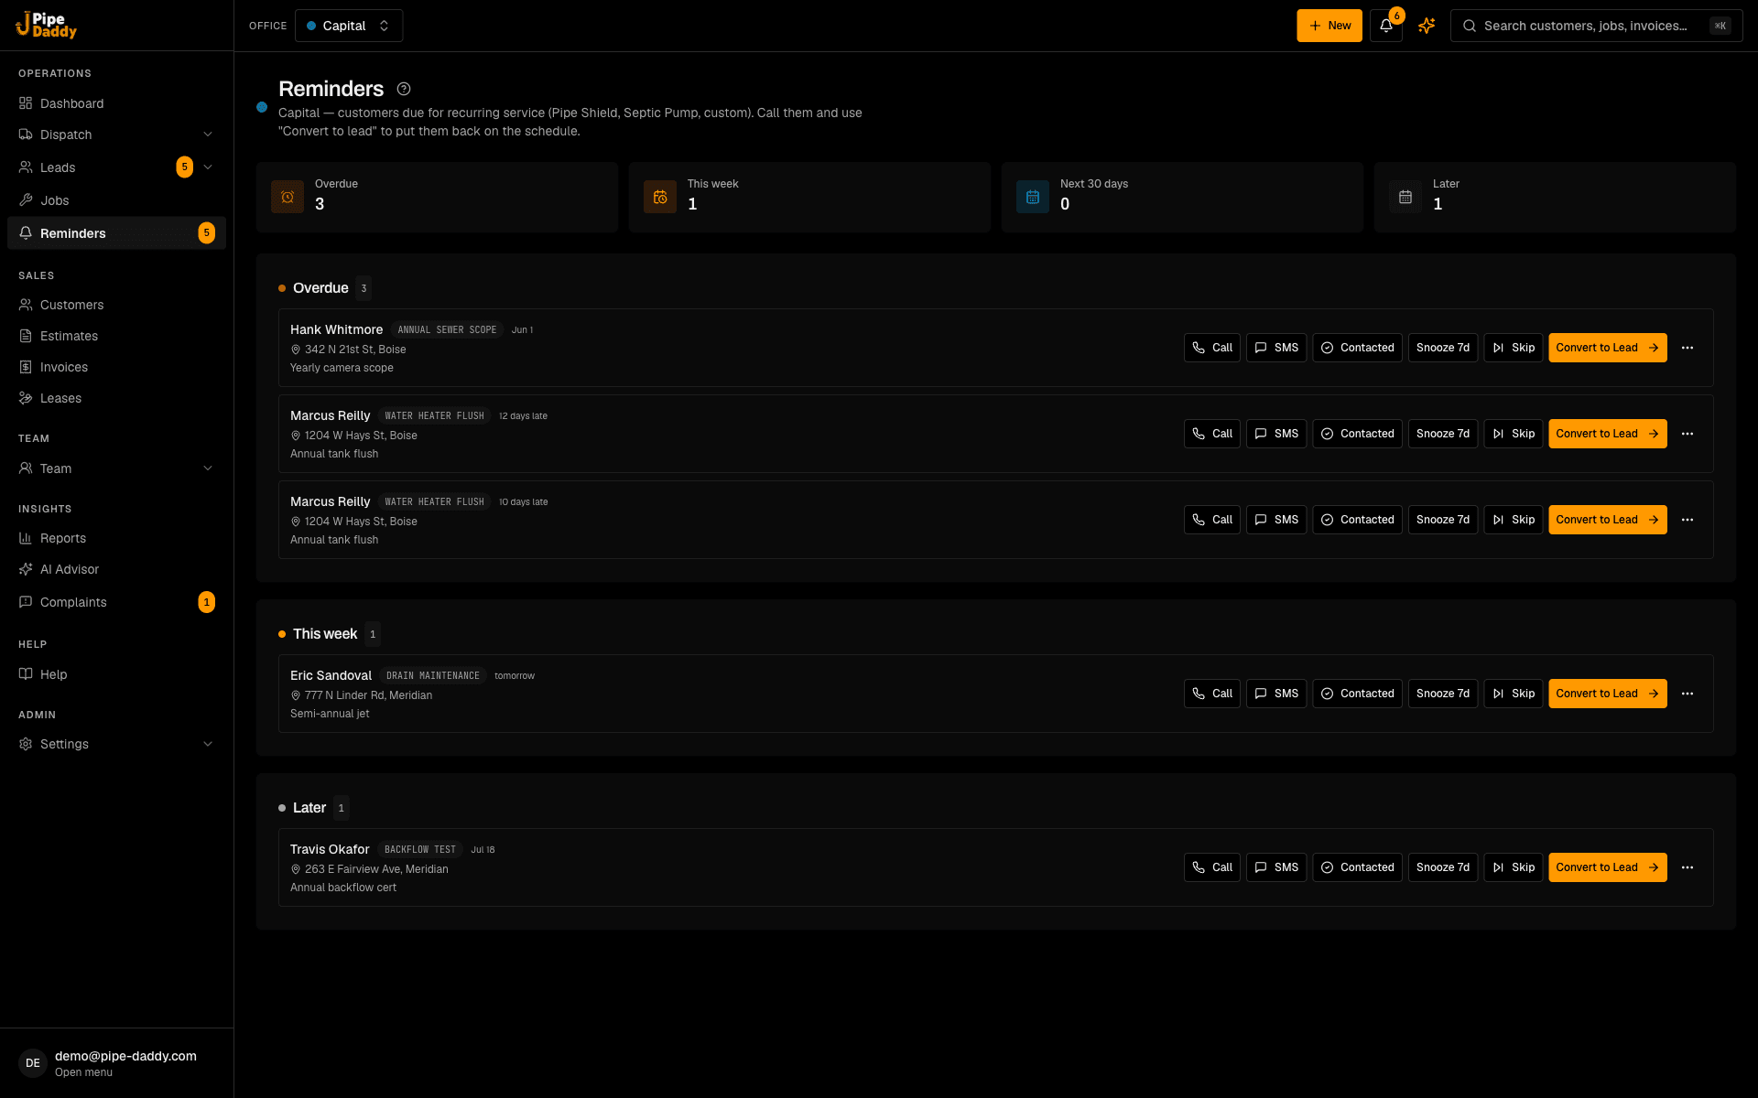Image resolution: width=1758 pixels, height=1098 pixels.
Task: Click the Overdue alarm clock card icon
Action: [288, 197]
